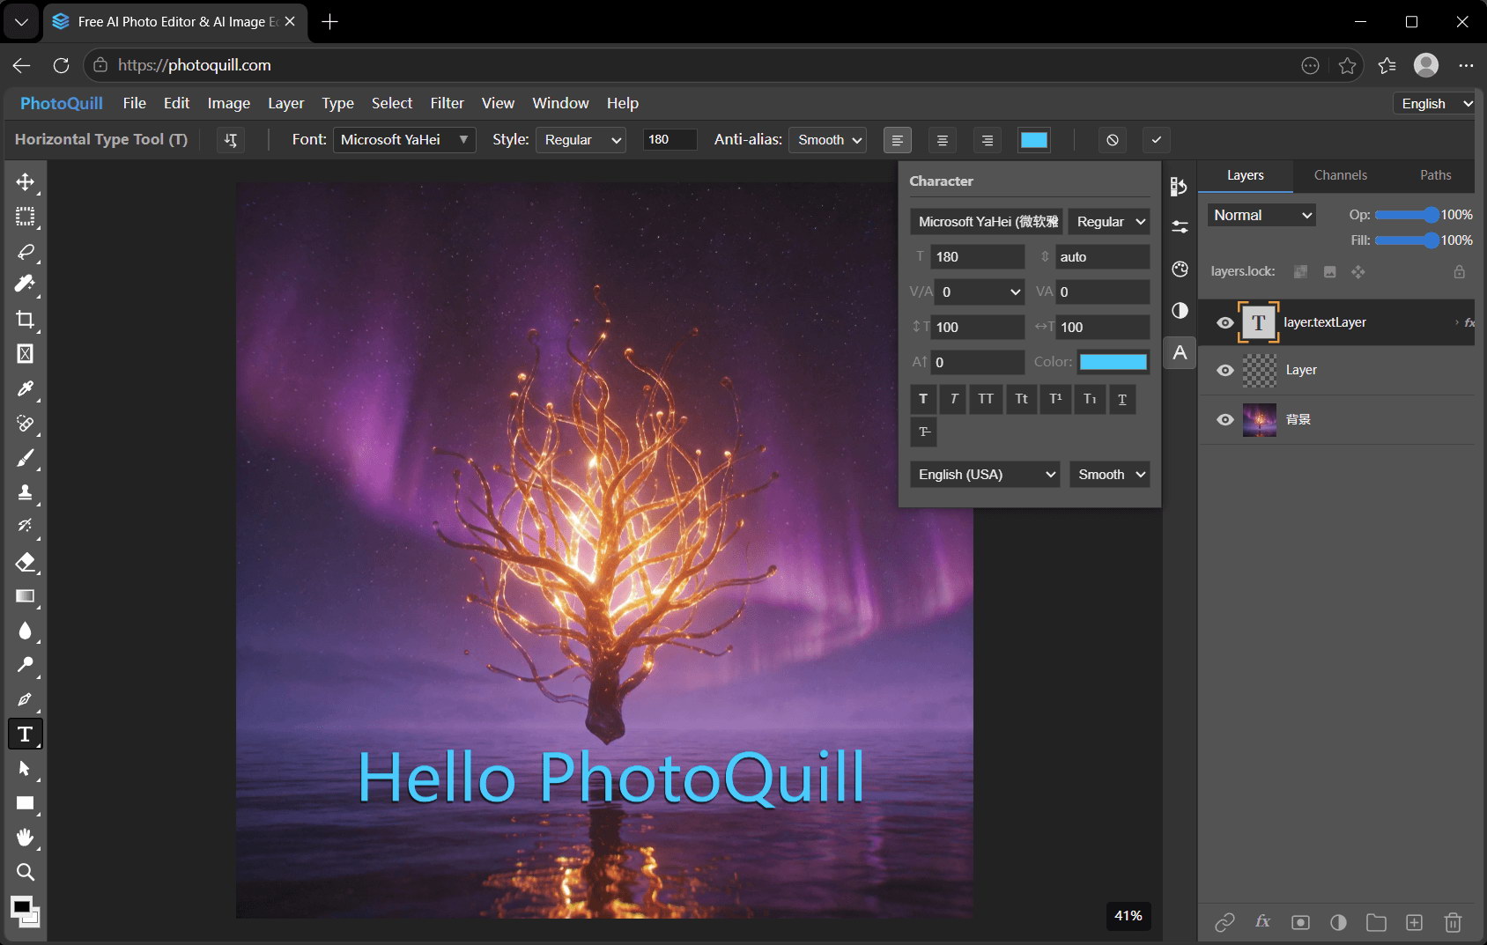This screenshot has height=945, width=1487.
Task: Toggle faux italic in Character panel
Action: click(953, 399)
